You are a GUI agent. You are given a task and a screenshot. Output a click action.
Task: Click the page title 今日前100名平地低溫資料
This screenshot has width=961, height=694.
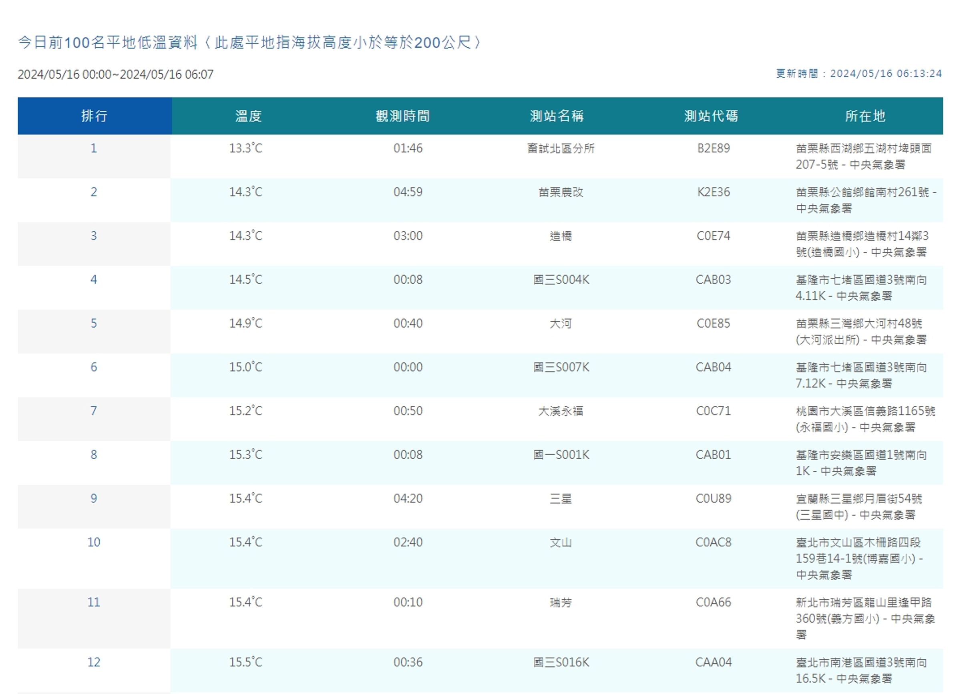(108, 43)
